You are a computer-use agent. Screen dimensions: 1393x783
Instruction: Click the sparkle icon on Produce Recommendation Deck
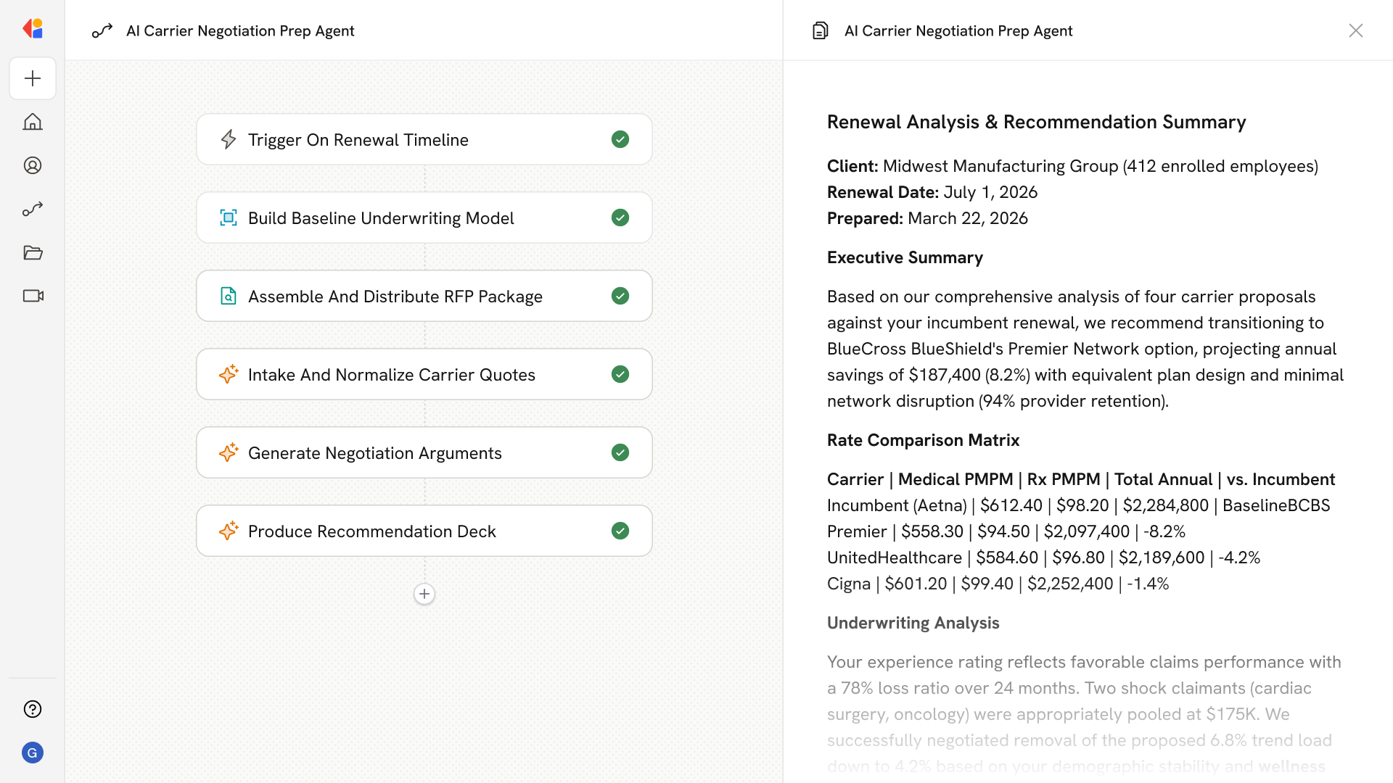tap(229, 531)
